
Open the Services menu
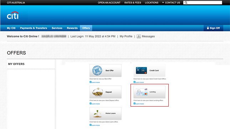57,28
